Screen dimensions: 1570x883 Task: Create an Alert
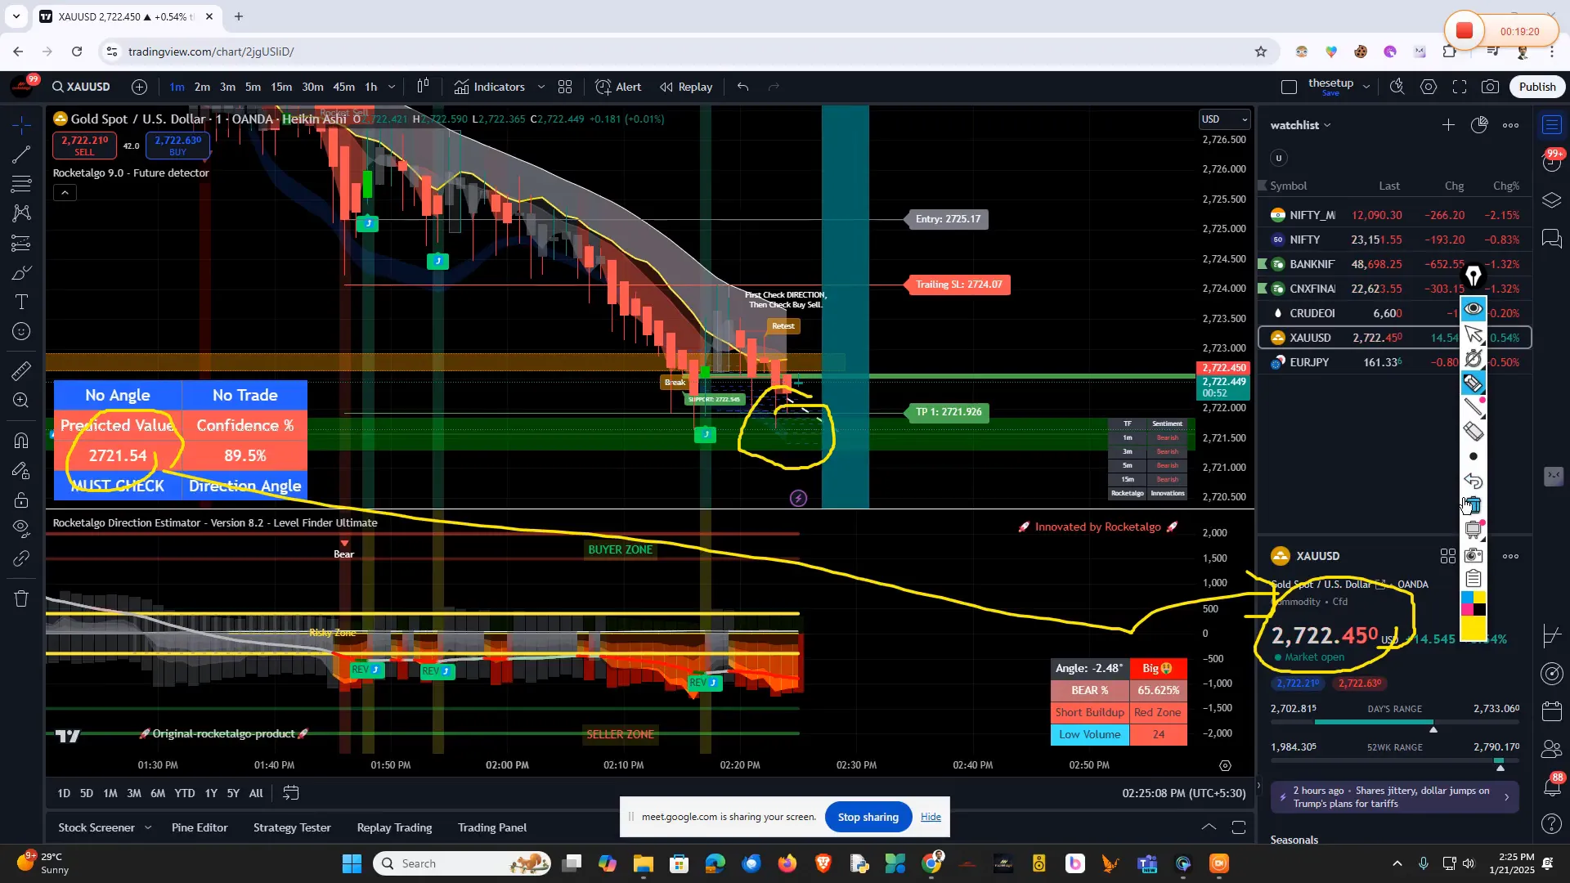[618, 87]
